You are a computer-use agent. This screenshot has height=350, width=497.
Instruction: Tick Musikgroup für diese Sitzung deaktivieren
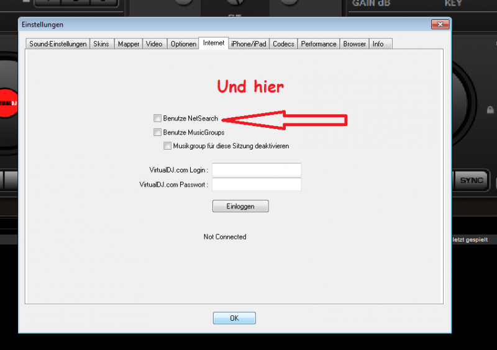click(167, 146)
